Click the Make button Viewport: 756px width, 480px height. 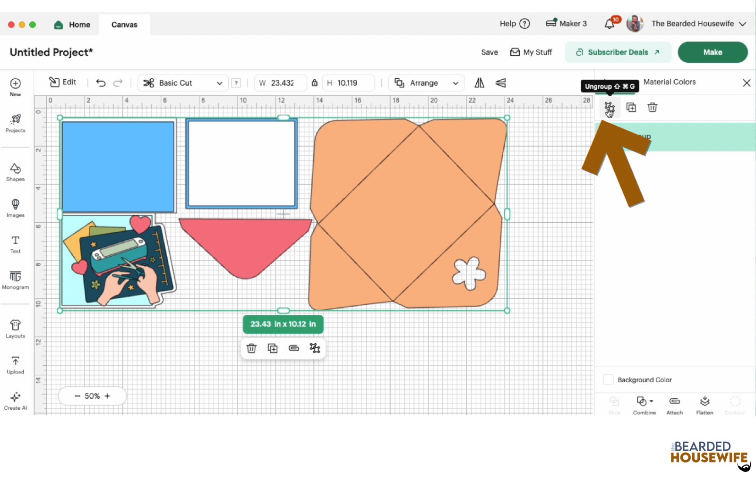point(713,52)
